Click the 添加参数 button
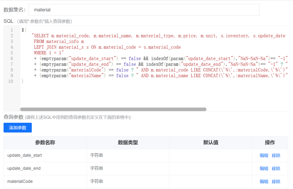The image size is (293, 189). click(x=18, y=128)
